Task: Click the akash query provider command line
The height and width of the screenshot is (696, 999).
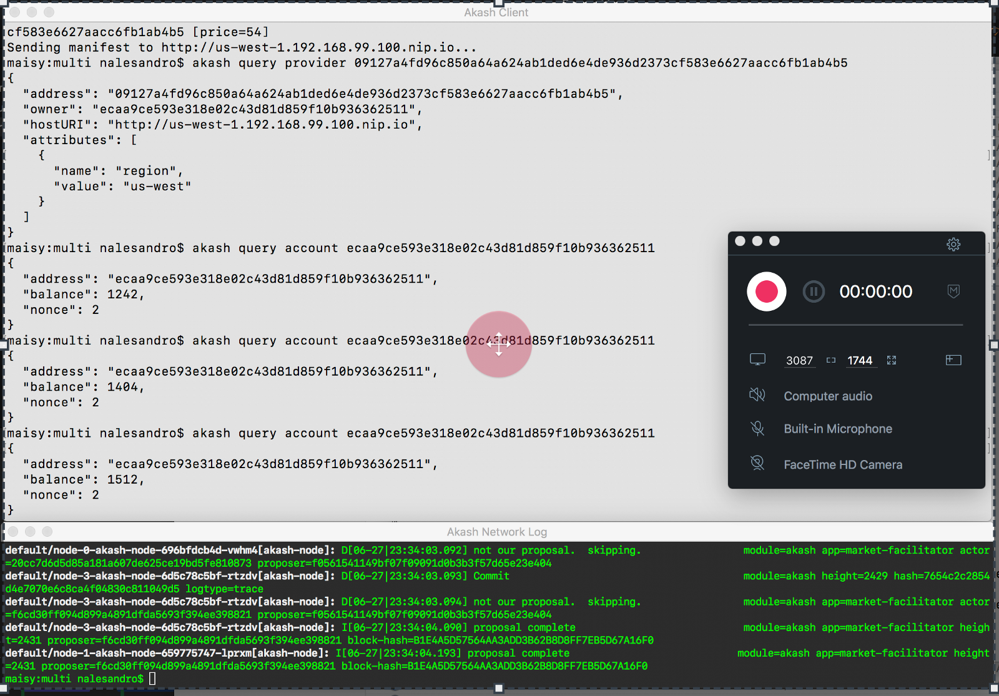Action: click(x=427, y=63)
